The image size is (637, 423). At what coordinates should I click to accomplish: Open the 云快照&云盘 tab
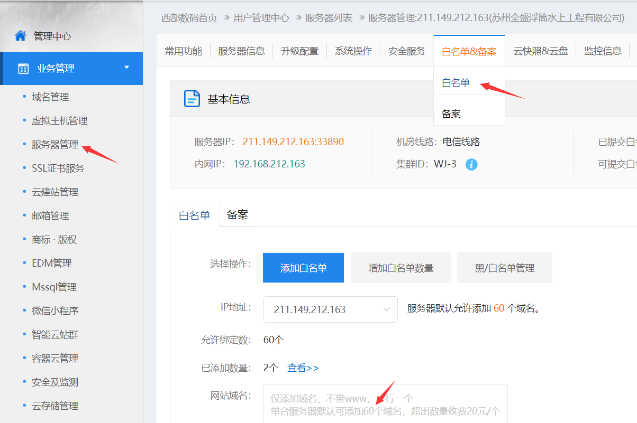540,51
